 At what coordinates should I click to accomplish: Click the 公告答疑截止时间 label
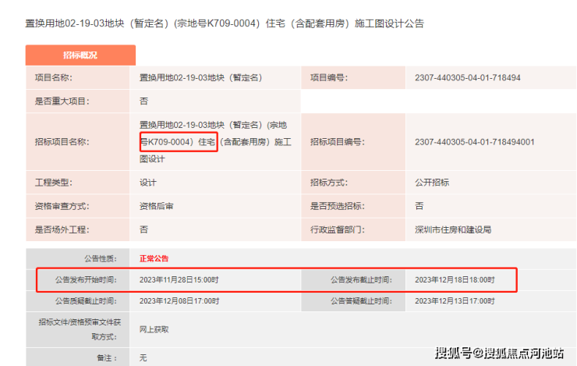coord(361,301)
